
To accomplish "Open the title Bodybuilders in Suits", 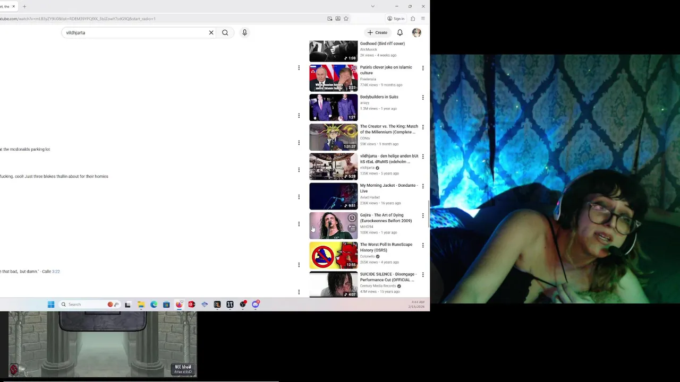I will [x=379, y=97].
